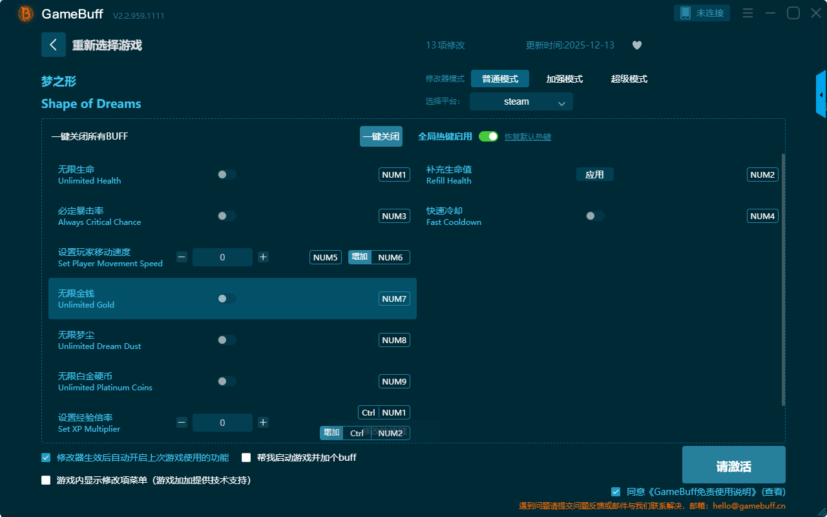Toggle Unlimited Health on
Viewport: 827px width, 517px height.
[227, 174]
